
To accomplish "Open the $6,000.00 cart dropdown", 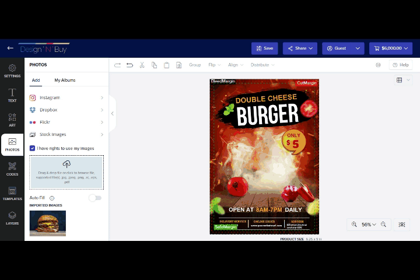I will [x=391, y=48].
